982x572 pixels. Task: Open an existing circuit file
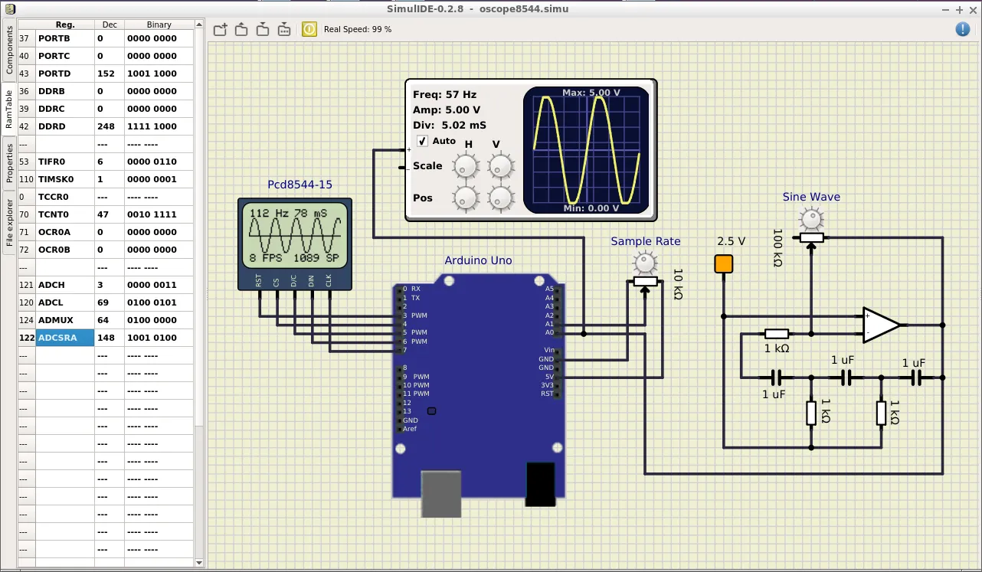tap(241, 29)
